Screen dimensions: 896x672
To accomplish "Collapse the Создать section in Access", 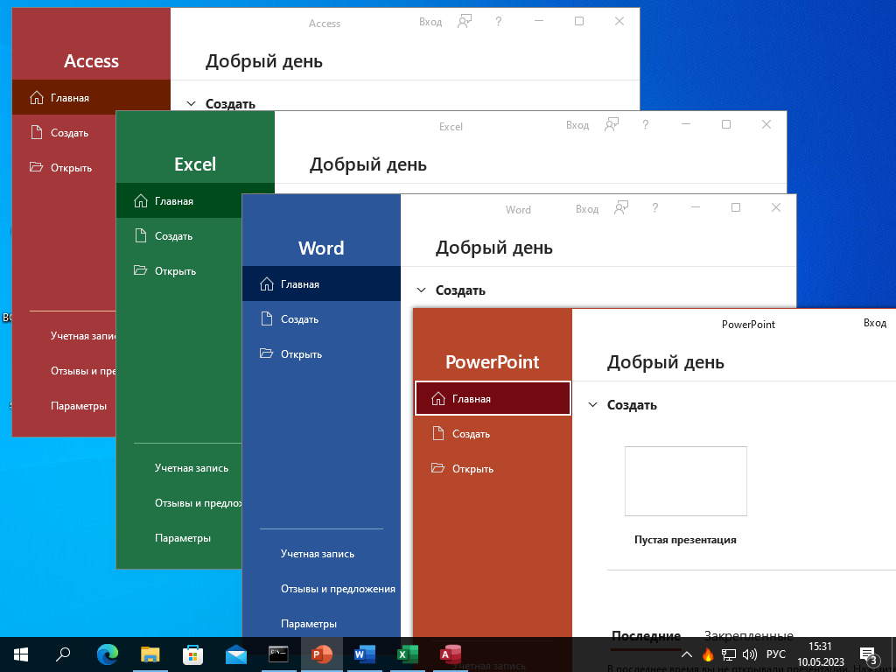I will tap(192, 104).
